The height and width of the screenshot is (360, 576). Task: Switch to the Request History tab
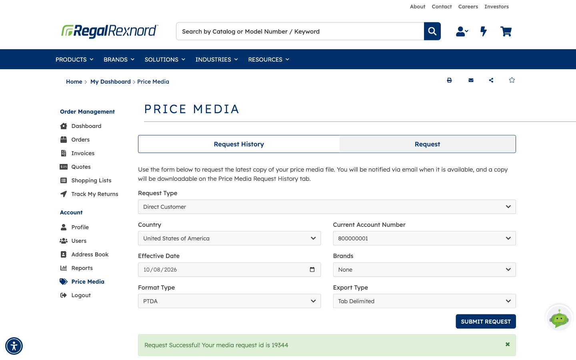click(239, 144)
